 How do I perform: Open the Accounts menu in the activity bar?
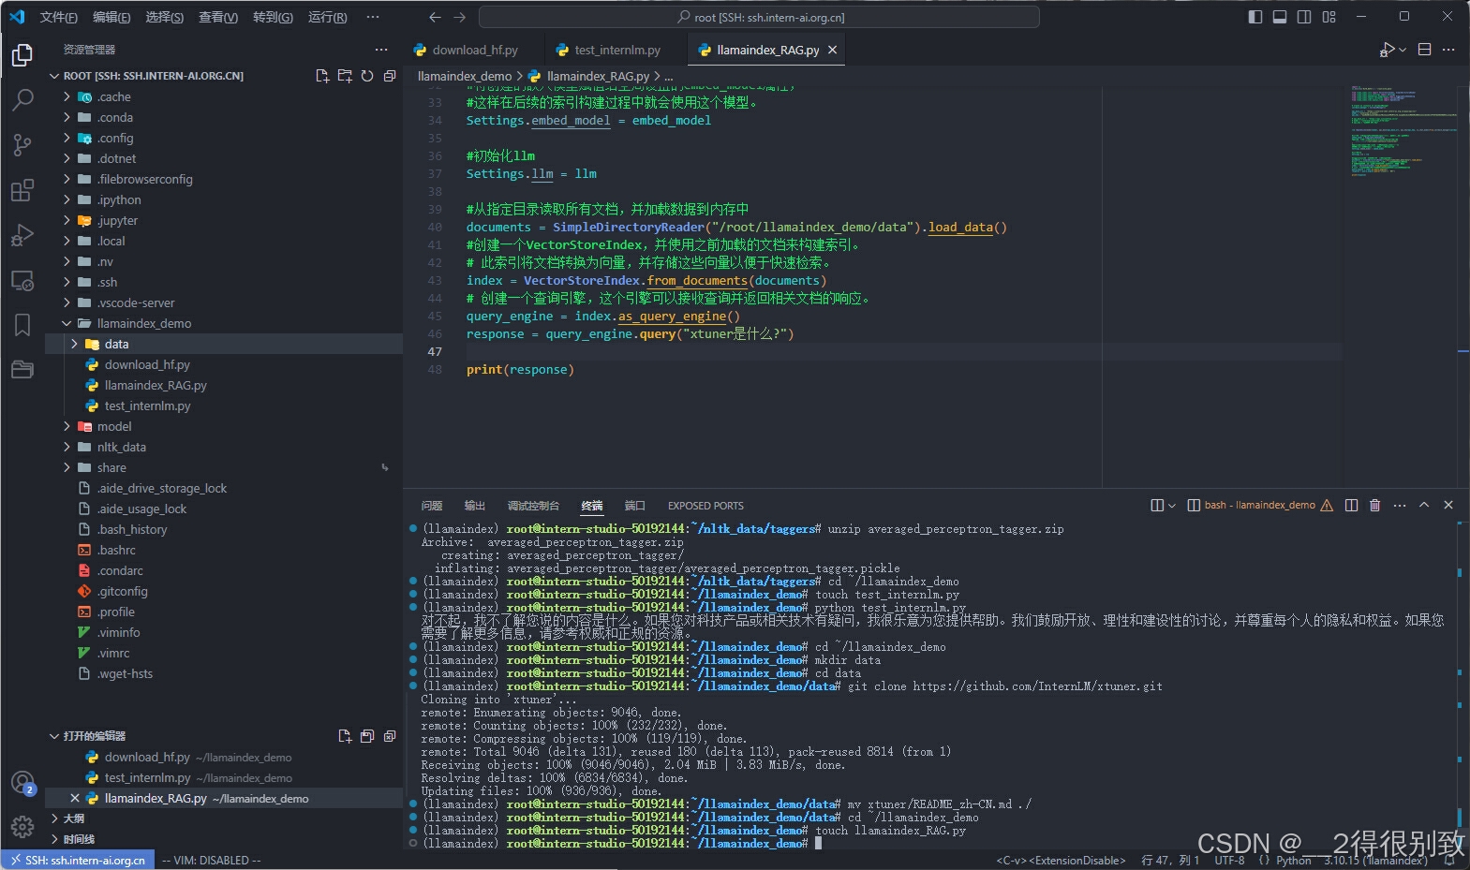tap(22, 782)
